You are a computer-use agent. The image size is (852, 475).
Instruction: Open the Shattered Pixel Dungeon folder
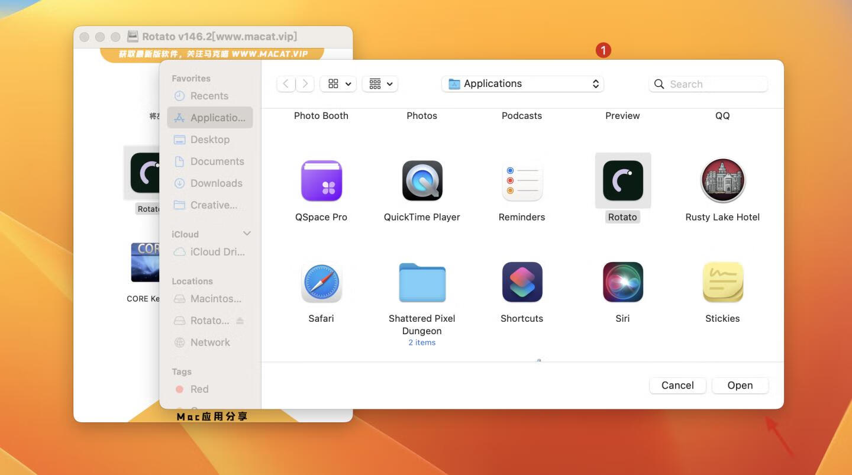pos(422,282)
